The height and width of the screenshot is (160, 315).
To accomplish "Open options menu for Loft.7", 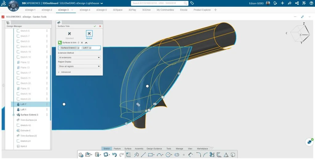I will (x=47, y=104).
